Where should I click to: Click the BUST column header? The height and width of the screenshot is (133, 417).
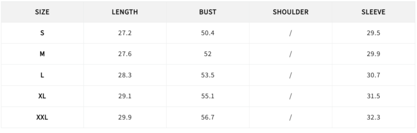[208, 12]
